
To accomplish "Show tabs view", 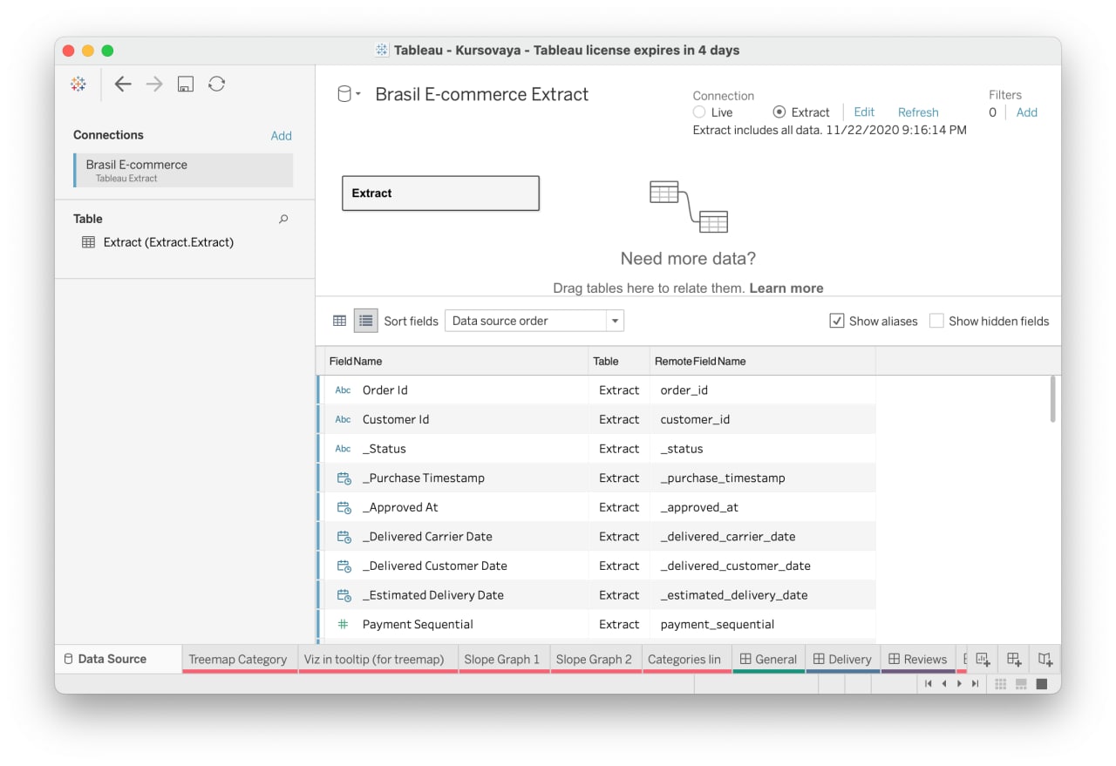I will 1042,684.
